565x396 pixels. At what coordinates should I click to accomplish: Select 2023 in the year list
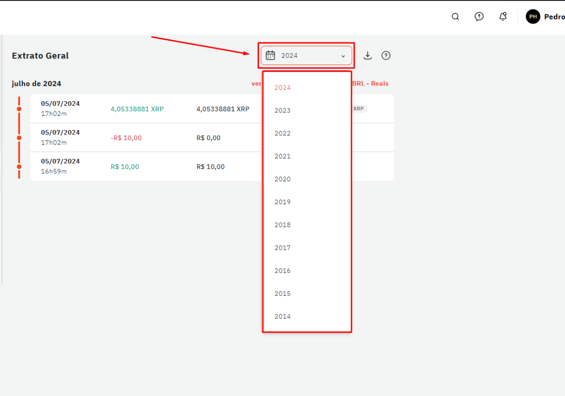283,111
